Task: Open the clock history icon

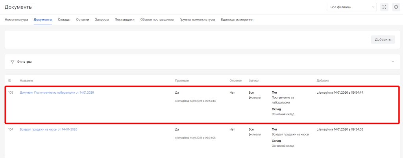Action: (x=396, y=7)
